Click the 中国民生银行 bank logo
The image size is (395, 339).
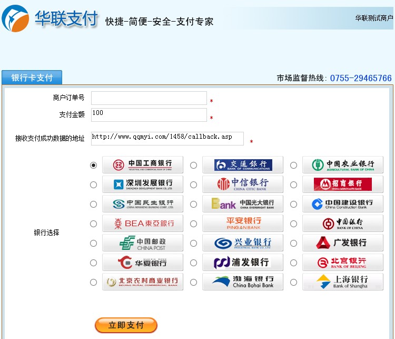[x=143, y=204]
